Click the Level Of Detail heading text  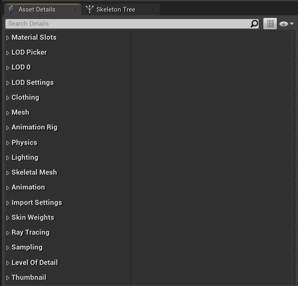[35, 263]
